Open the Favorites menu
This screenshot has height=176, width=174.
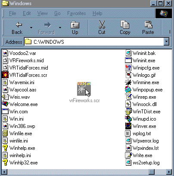77,13
